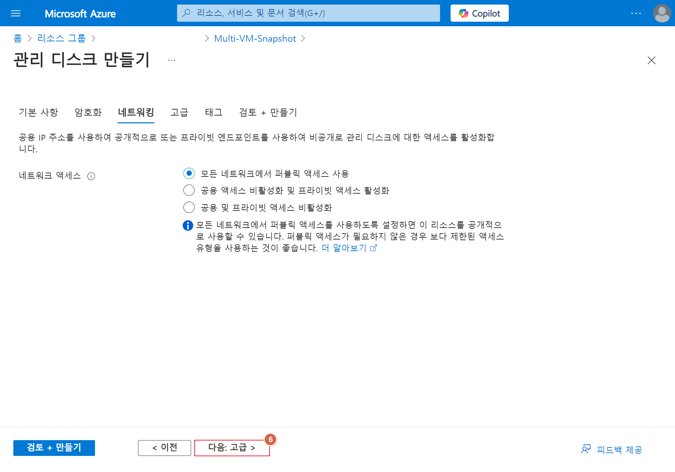This screenshot has height=472, width=675.
Task: Close the managed disk creation blade
Action: (651, 61)
